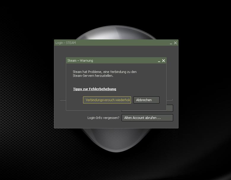The image size is (231, 180).
Task: Click the Login - STEAM title text
Action: (x=66, y=43)
